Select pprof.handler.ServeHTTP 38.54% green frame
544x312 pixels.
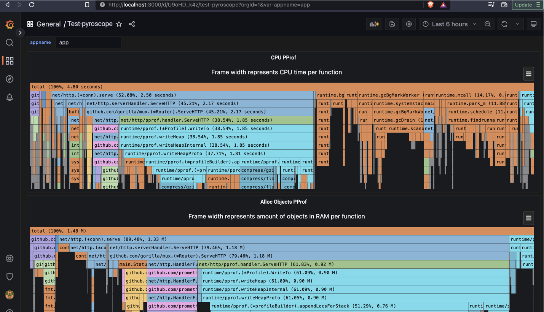pos(217,120)
